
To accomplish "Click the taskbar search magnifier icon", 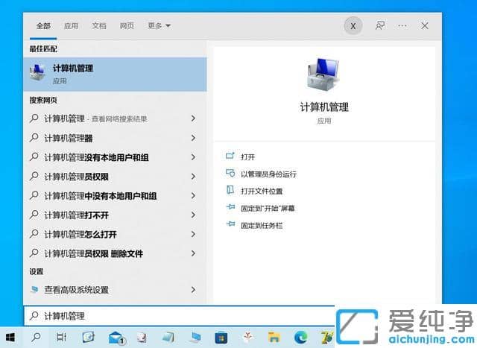I will 36,337.
